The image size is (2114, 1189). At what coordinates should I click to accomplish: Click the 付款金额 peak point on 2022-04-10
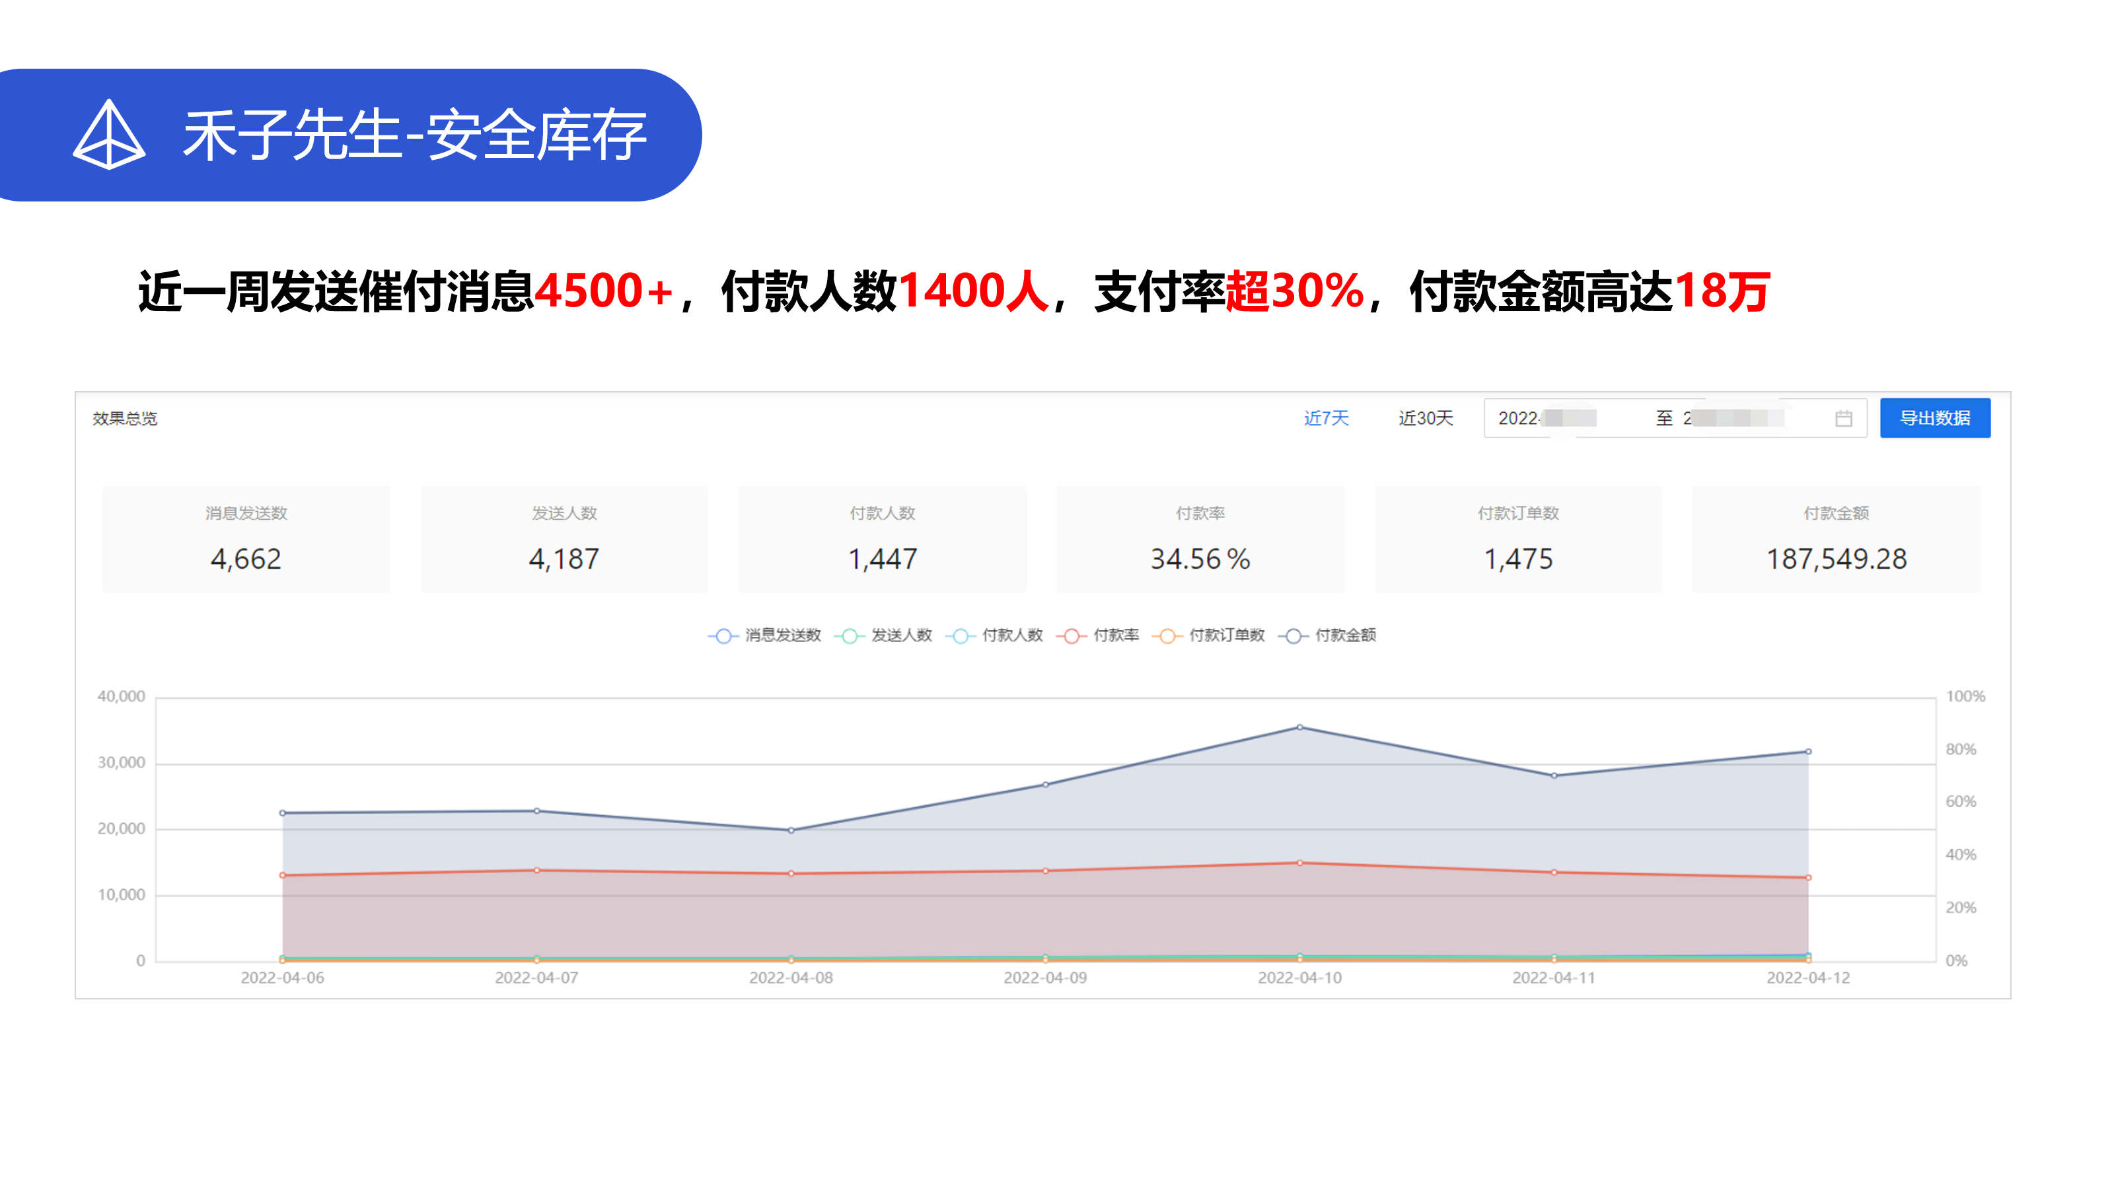pos(1300,727)
